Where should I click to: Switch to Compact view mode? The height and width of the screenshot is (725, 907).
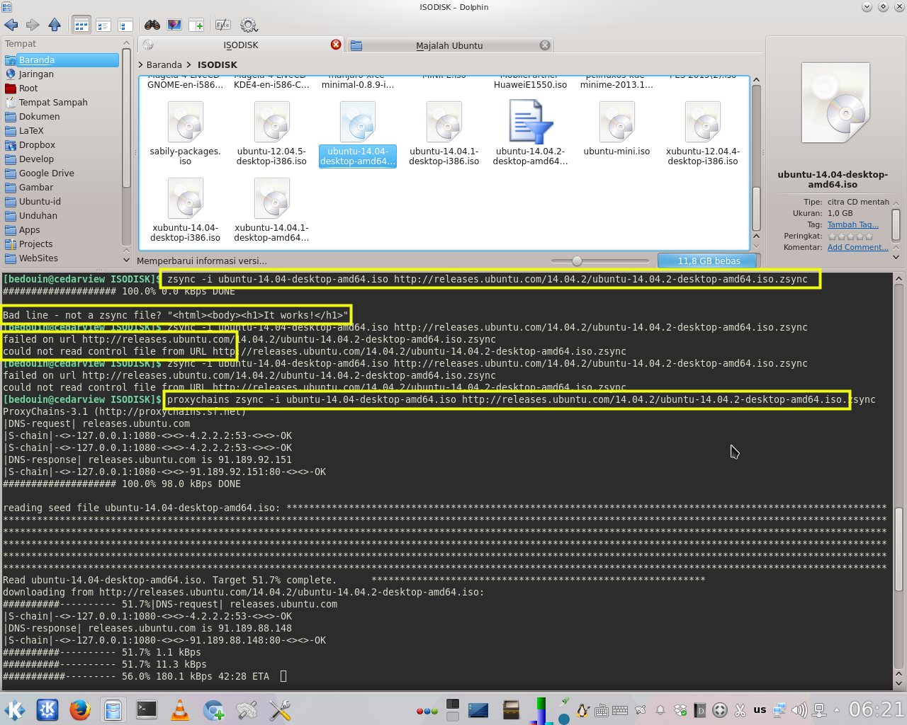click(x=103, y=25)
